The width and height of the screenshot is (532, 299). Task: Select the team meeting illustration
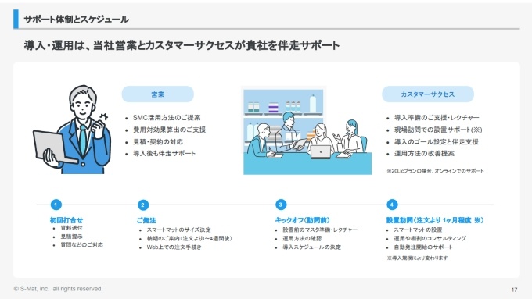click(x=307, y=130)
